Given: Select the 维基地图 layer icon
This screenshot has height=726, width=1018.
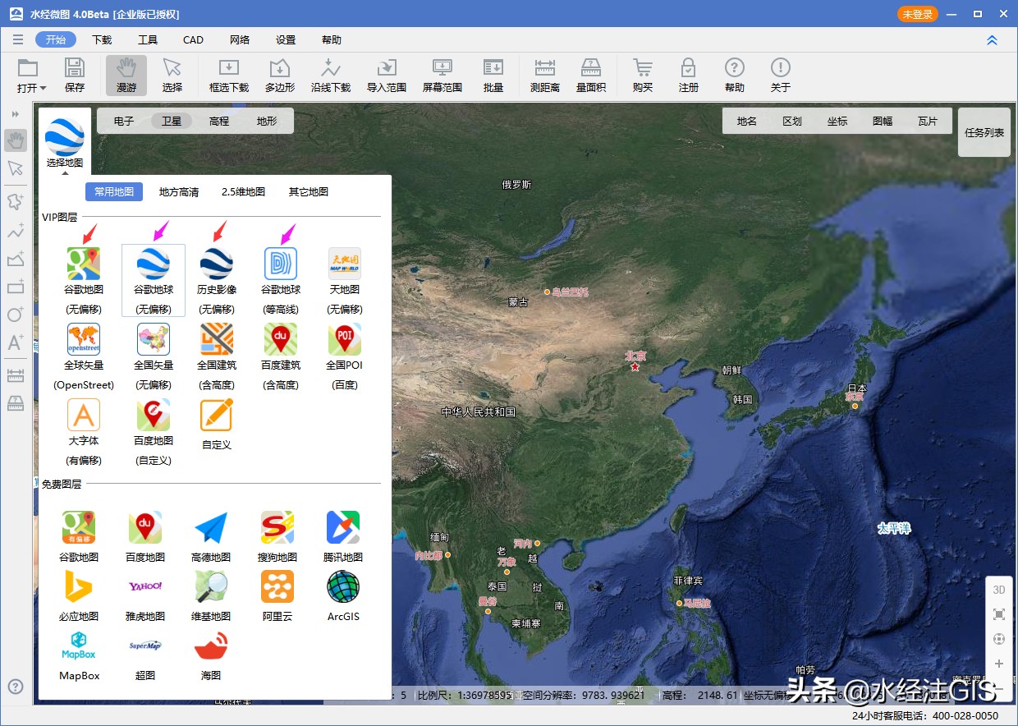Looking at the screenshot, I should tap(211, 586).
